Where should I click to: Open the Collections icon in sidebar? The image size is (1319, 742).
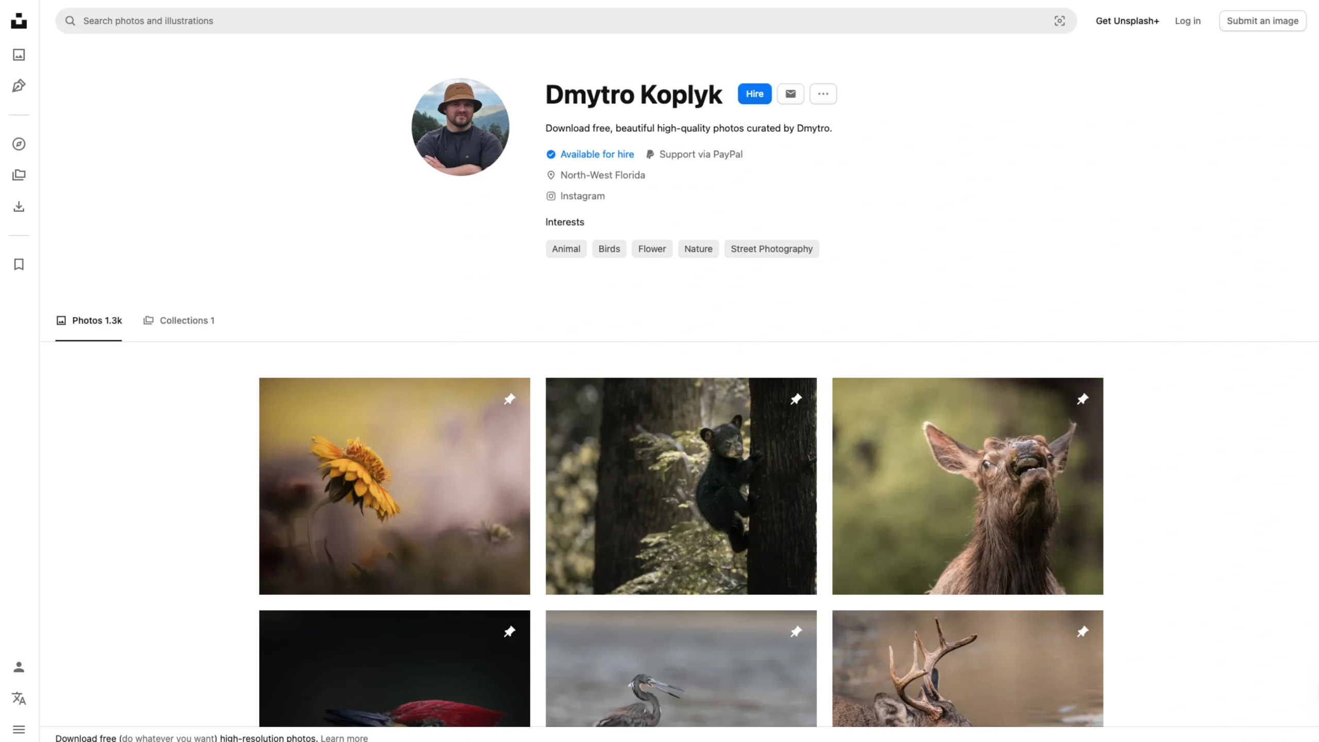(x=19, y=175)
